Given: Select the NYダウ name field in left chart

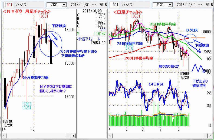Looking at the screenshot, I should 29,5.
